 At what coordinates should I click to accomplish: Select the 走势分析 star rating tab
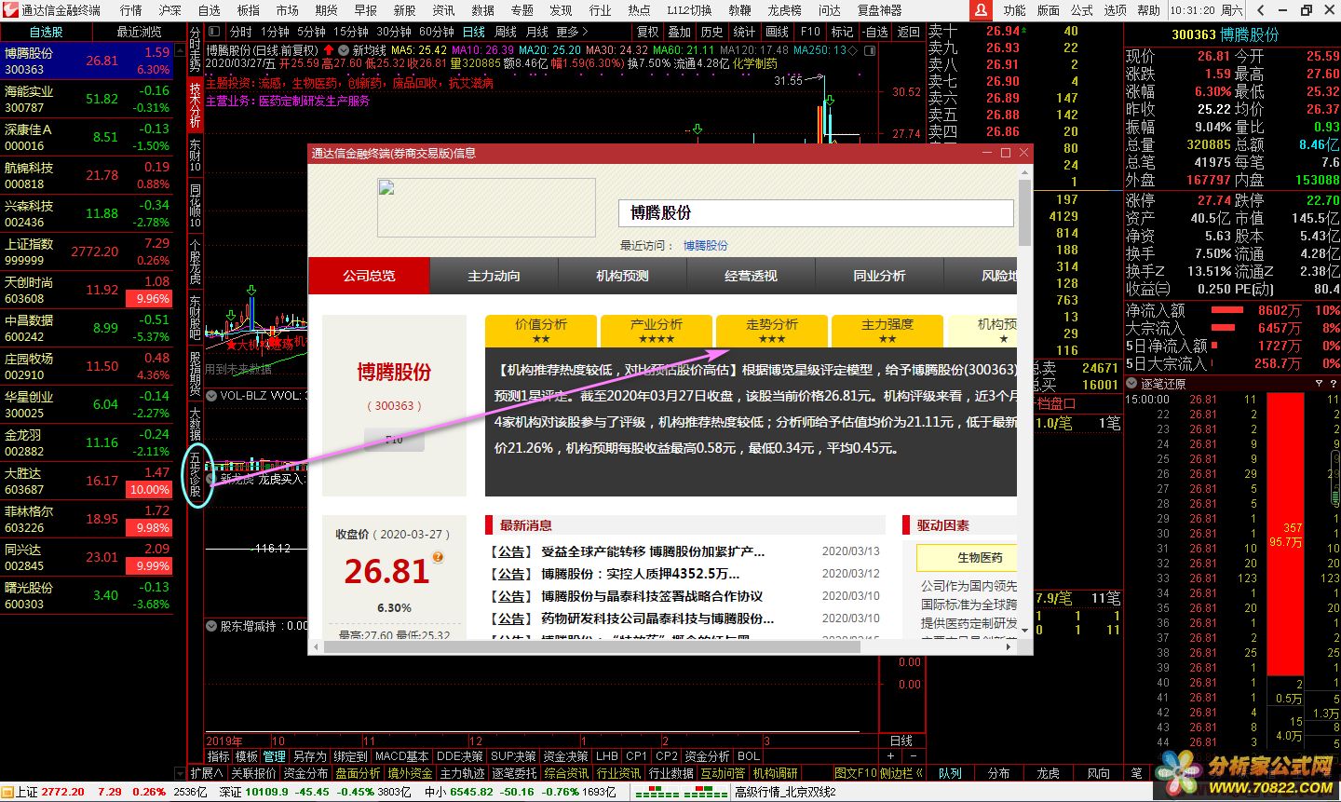(x=772, y=331)
